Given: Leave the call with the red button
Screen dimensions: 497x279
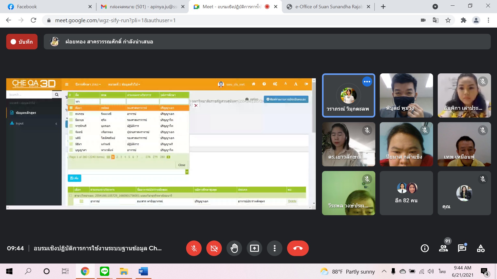Looking at the screenshot, I should coord(298,248).
